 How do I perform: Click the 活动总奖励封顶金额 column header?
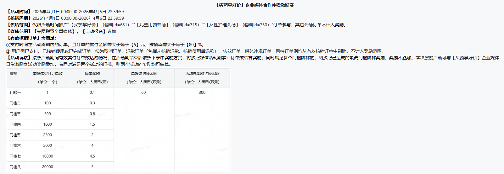(x=202, y=74)
